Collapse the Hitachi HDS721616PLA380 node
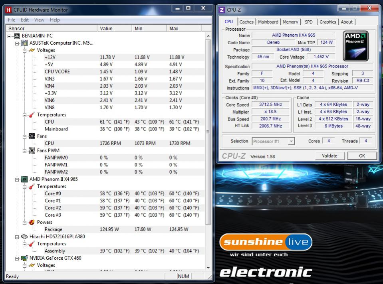Screen dimensions: 383x284 click(x=17, y=237)
